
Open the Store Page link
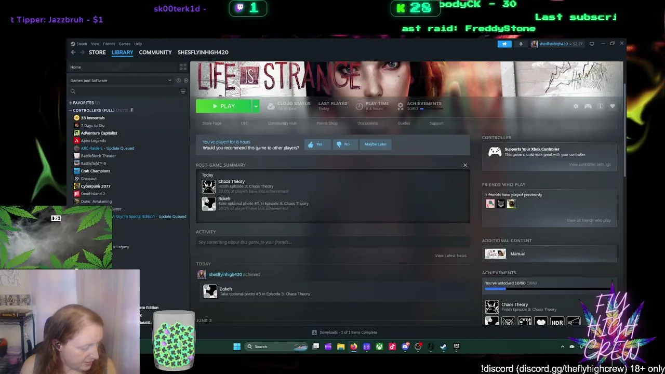212,123
